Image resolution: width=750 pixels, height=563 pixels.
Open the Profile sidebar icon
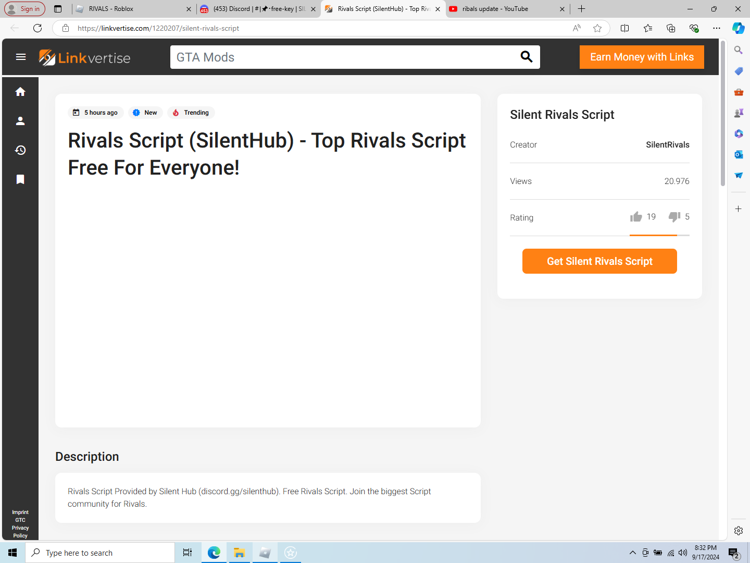(x=20, y=121)
